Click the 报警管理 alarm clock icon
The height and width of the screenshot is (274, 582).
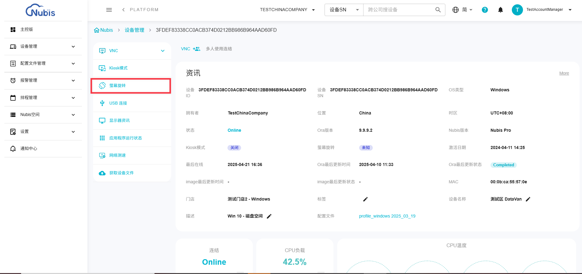[x=13, y=81]
